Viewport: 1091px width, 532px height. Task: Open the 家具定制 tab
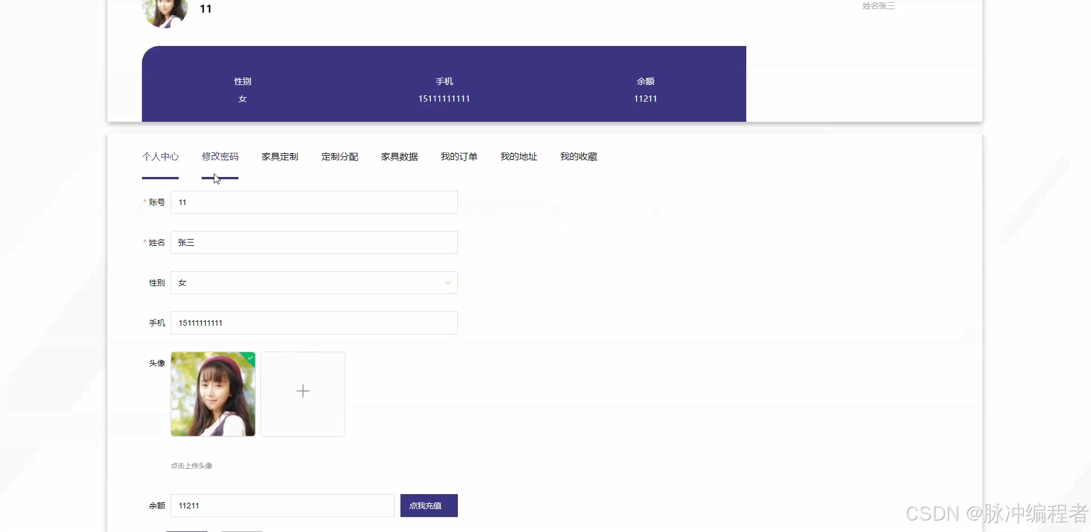tap(280, 157)
